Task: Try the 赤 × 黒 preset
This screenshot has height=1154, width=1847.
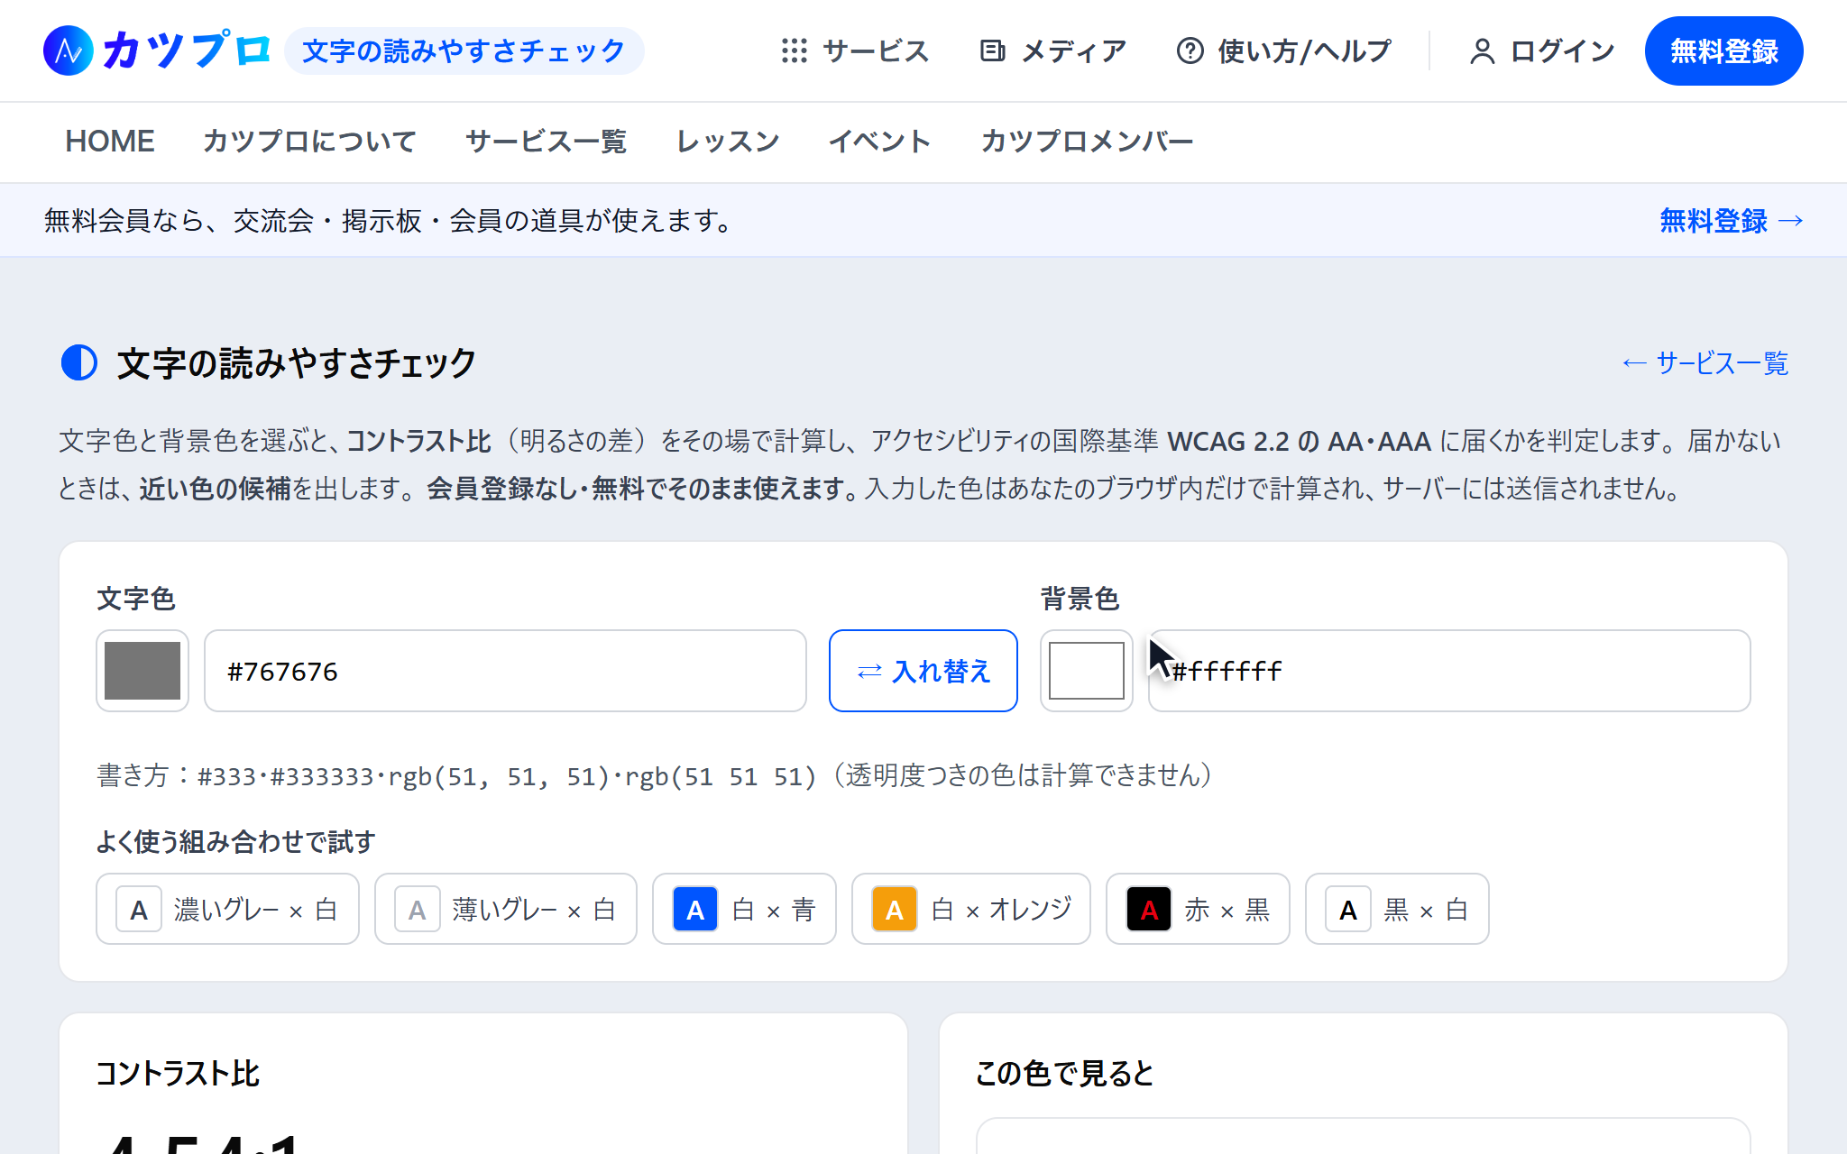Action: coord(1198,909)
